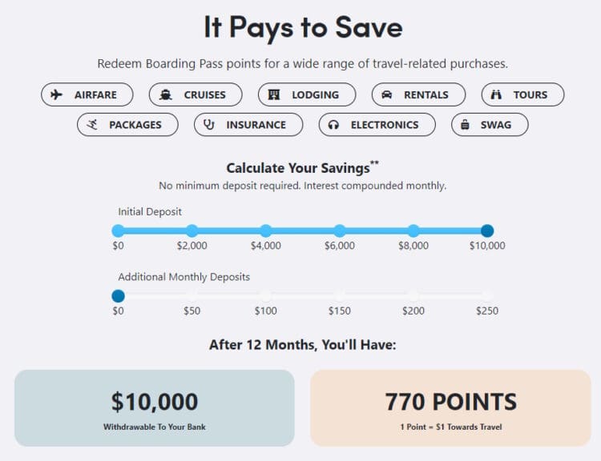Viewport: 601px width, 461px height.
Task: Set Initial Deposit slider to $0
Action: (119, 230)
